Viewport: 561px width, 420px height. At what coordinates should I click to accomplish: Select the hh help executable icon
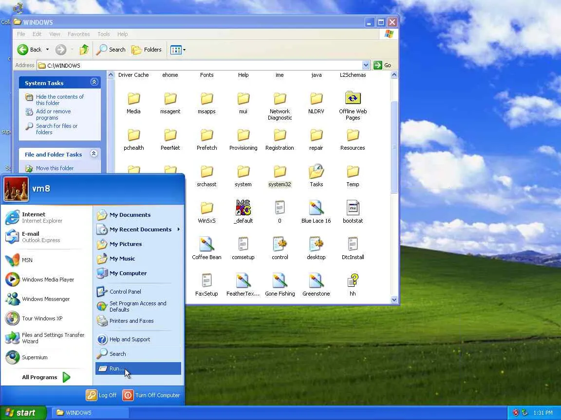[353, 280]
